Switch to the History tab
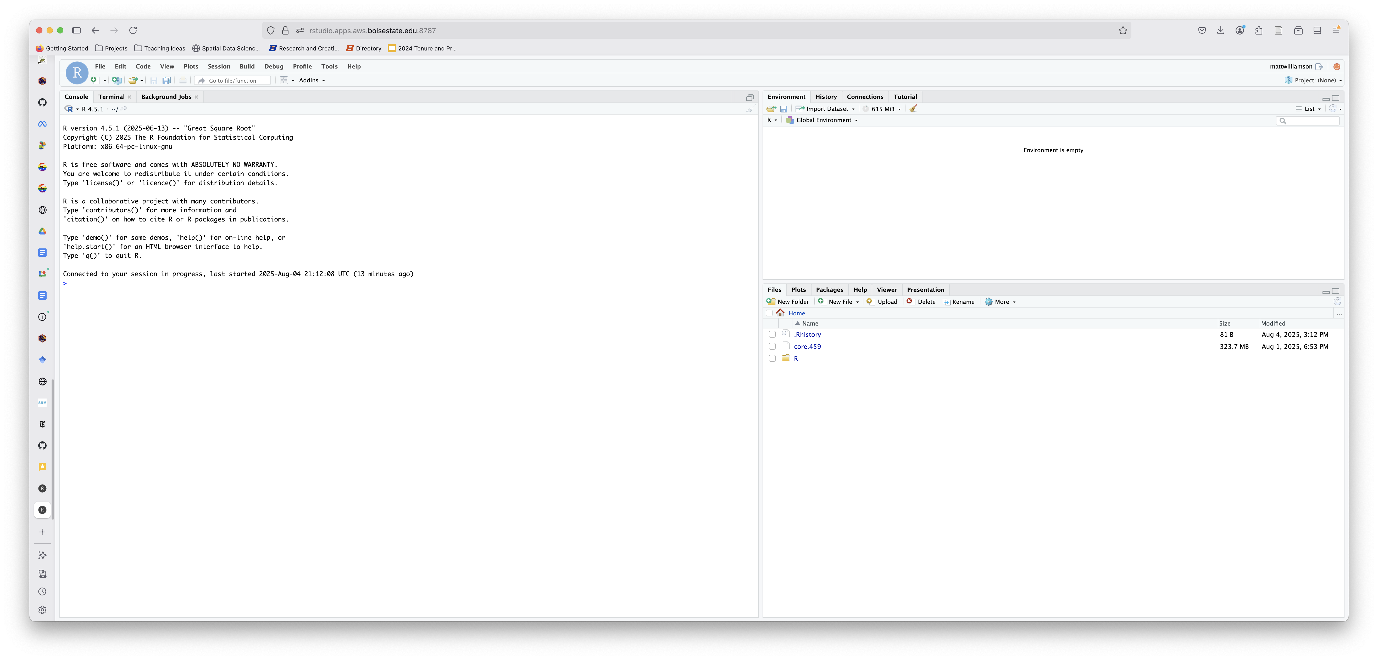Screen dimensions: 1378x660 826,97
